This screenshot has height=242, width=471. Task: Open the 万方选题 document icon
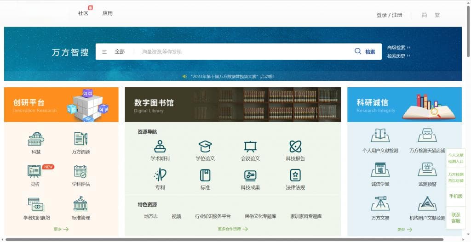tap(81, 139)
